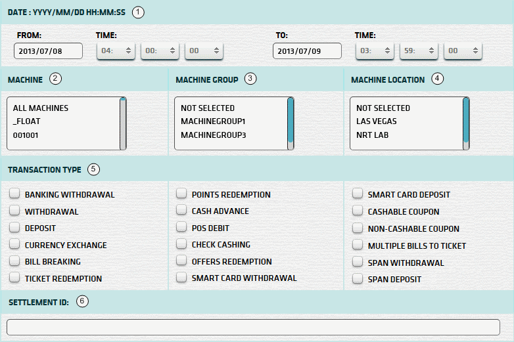This screenshot has width=514, height=342.
Task: Click the circled 4 beside Machine Location
Action: (438, 79)
